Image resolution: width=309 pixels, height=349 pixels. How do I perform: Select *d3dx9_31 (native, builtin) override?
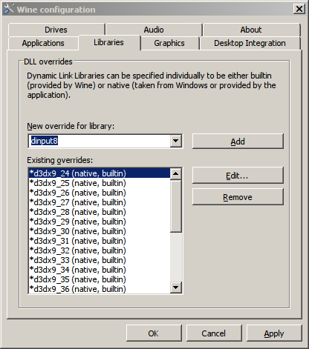coord(100,241)
